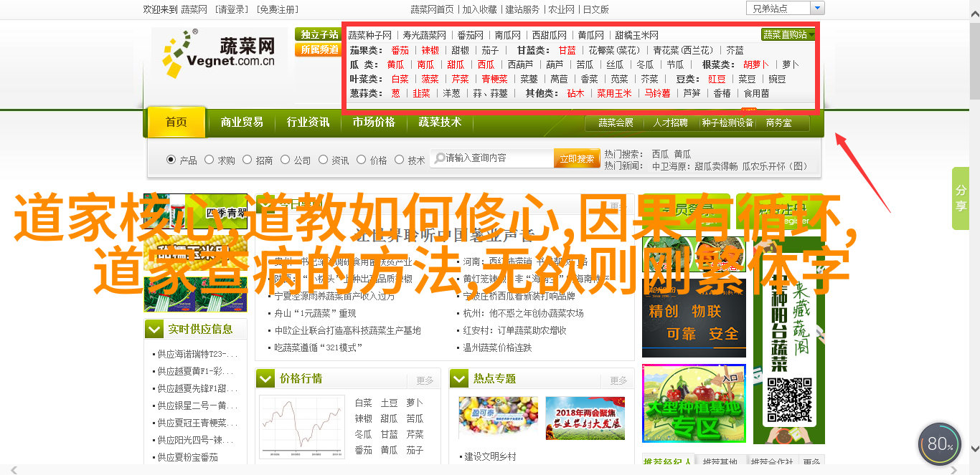The image size is (980, 475).
Task: Click the 80% circular speed widget
Action: coord(939,444)
